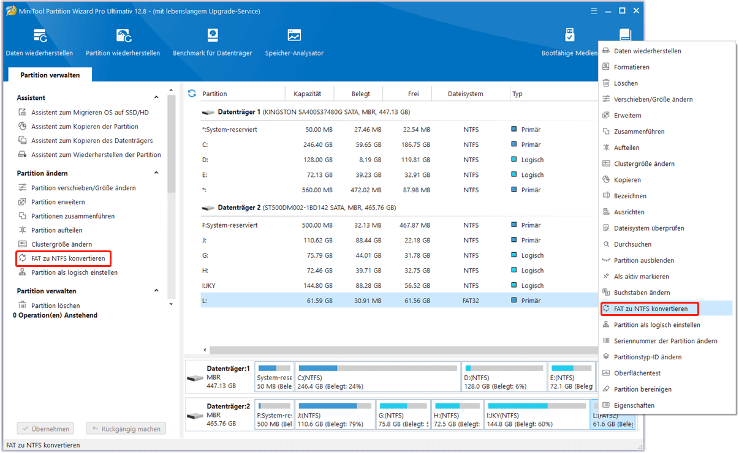Viewport: 739px width, 453px height.
Task: Sort by Kapazität column header
Action: (x=309, y=94)
